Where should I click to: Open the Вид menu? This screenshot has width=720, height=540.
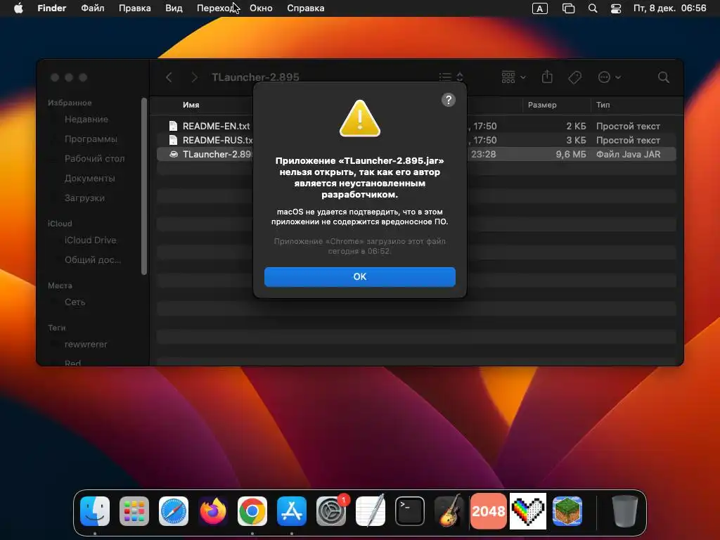(174, 8)
